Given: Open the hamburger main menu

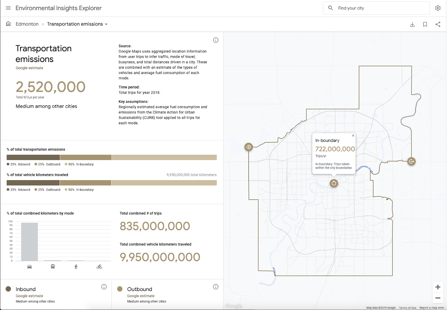Looking at the screenshot, I should [8, 8].
